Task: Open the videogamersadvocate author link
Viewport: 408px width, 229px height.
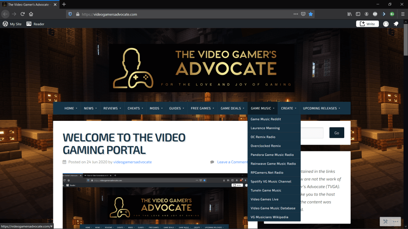Action: [x=132, y=162]
